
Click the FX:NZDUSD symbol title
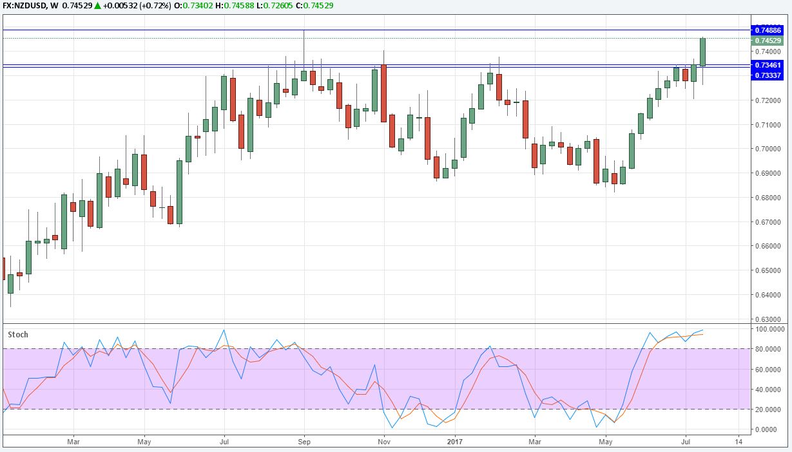tap(29, 6)
